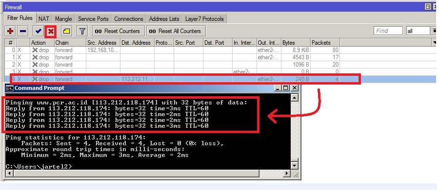Open the 'all' chain filter dropdown
Screen dimensions: 439x190
coord(434,31)
